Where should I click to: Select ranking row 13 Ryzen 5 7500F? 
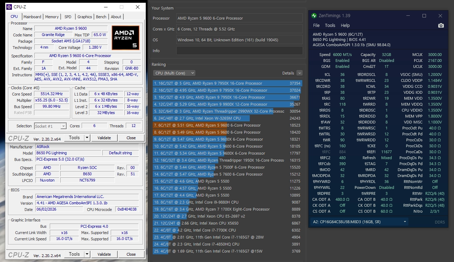[227, 167]
